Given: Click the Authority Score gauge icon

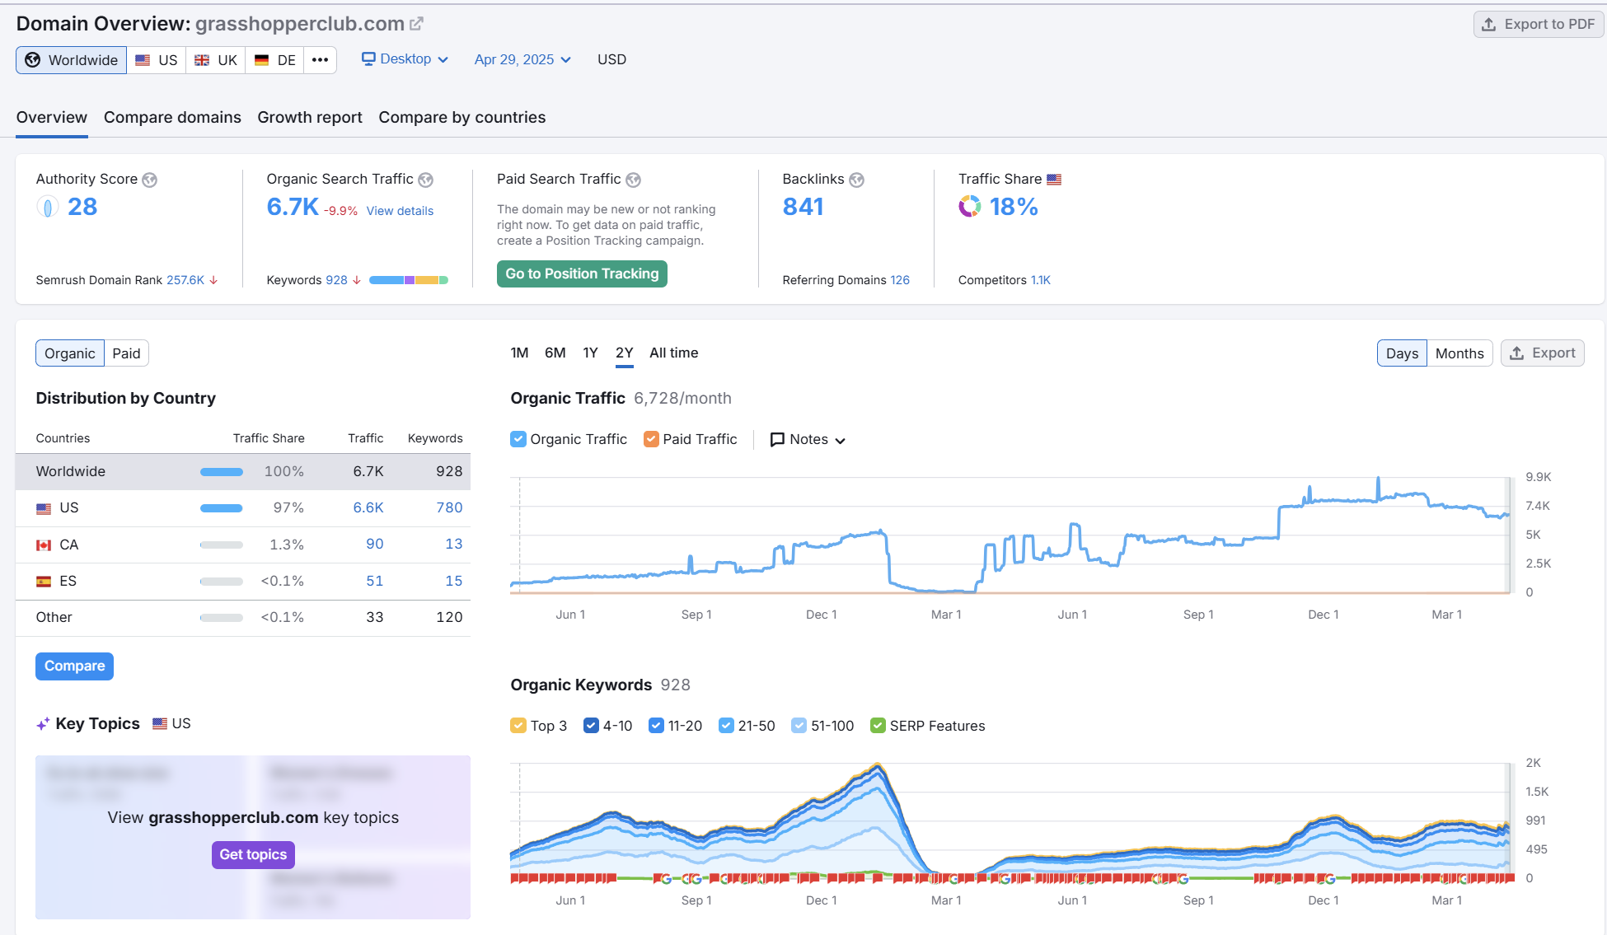Looking at the screenshot, I should click(48, 207).
